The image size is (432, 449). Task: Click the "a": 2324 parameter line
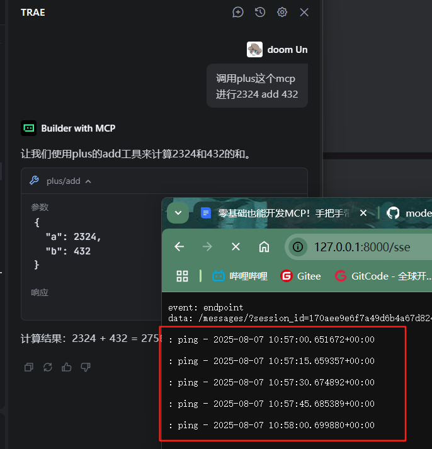click(x=73, y=237)
